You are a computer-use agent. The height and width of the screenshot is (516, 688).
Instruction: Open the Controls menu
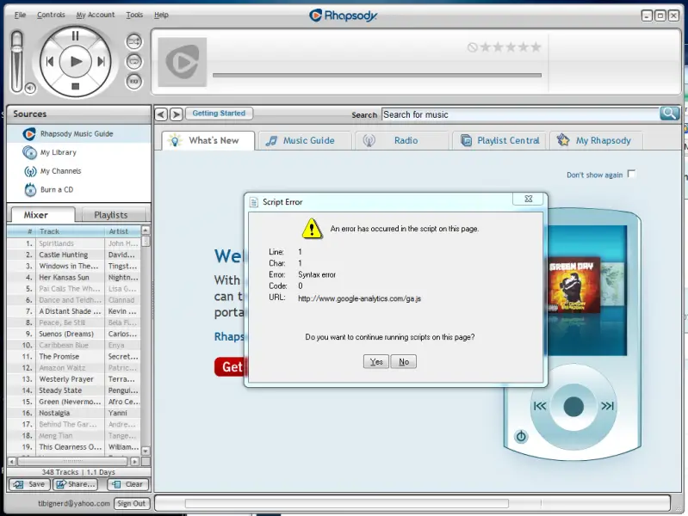(51, 15)
